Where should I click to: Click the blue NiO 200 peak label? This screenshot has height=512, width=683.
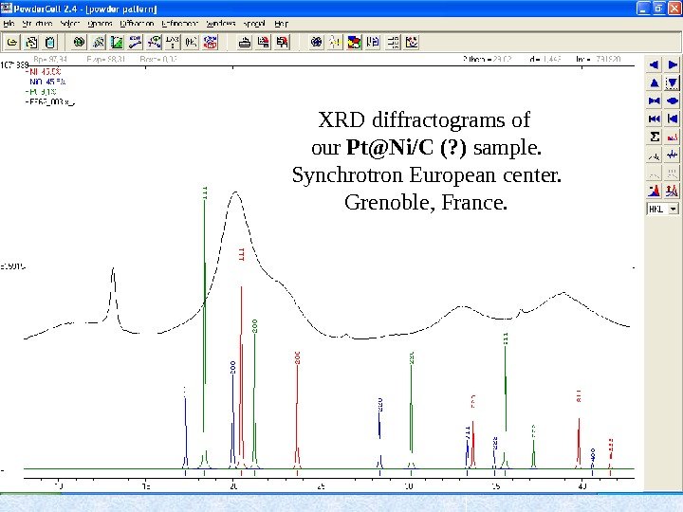pyautogui.click(x=232, y=367)
